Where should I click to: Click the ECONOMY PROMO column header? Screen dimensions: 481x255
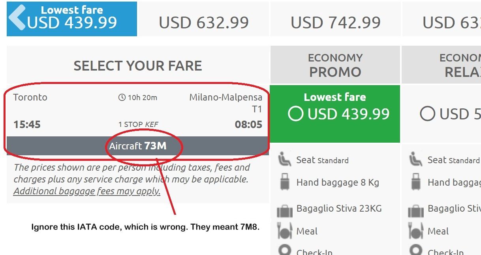(335, 65)
